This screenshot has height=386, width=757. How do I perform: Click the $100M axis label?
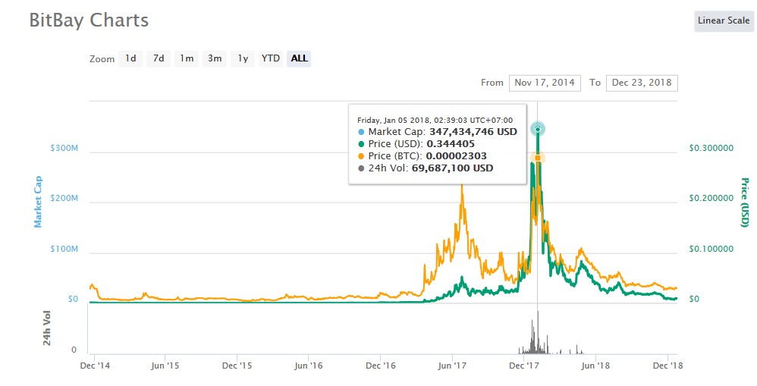64,249
